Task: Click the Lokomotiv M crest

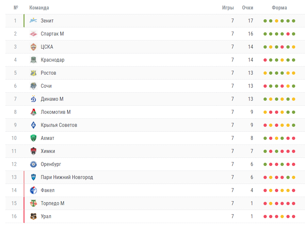Action: point(33,112)
